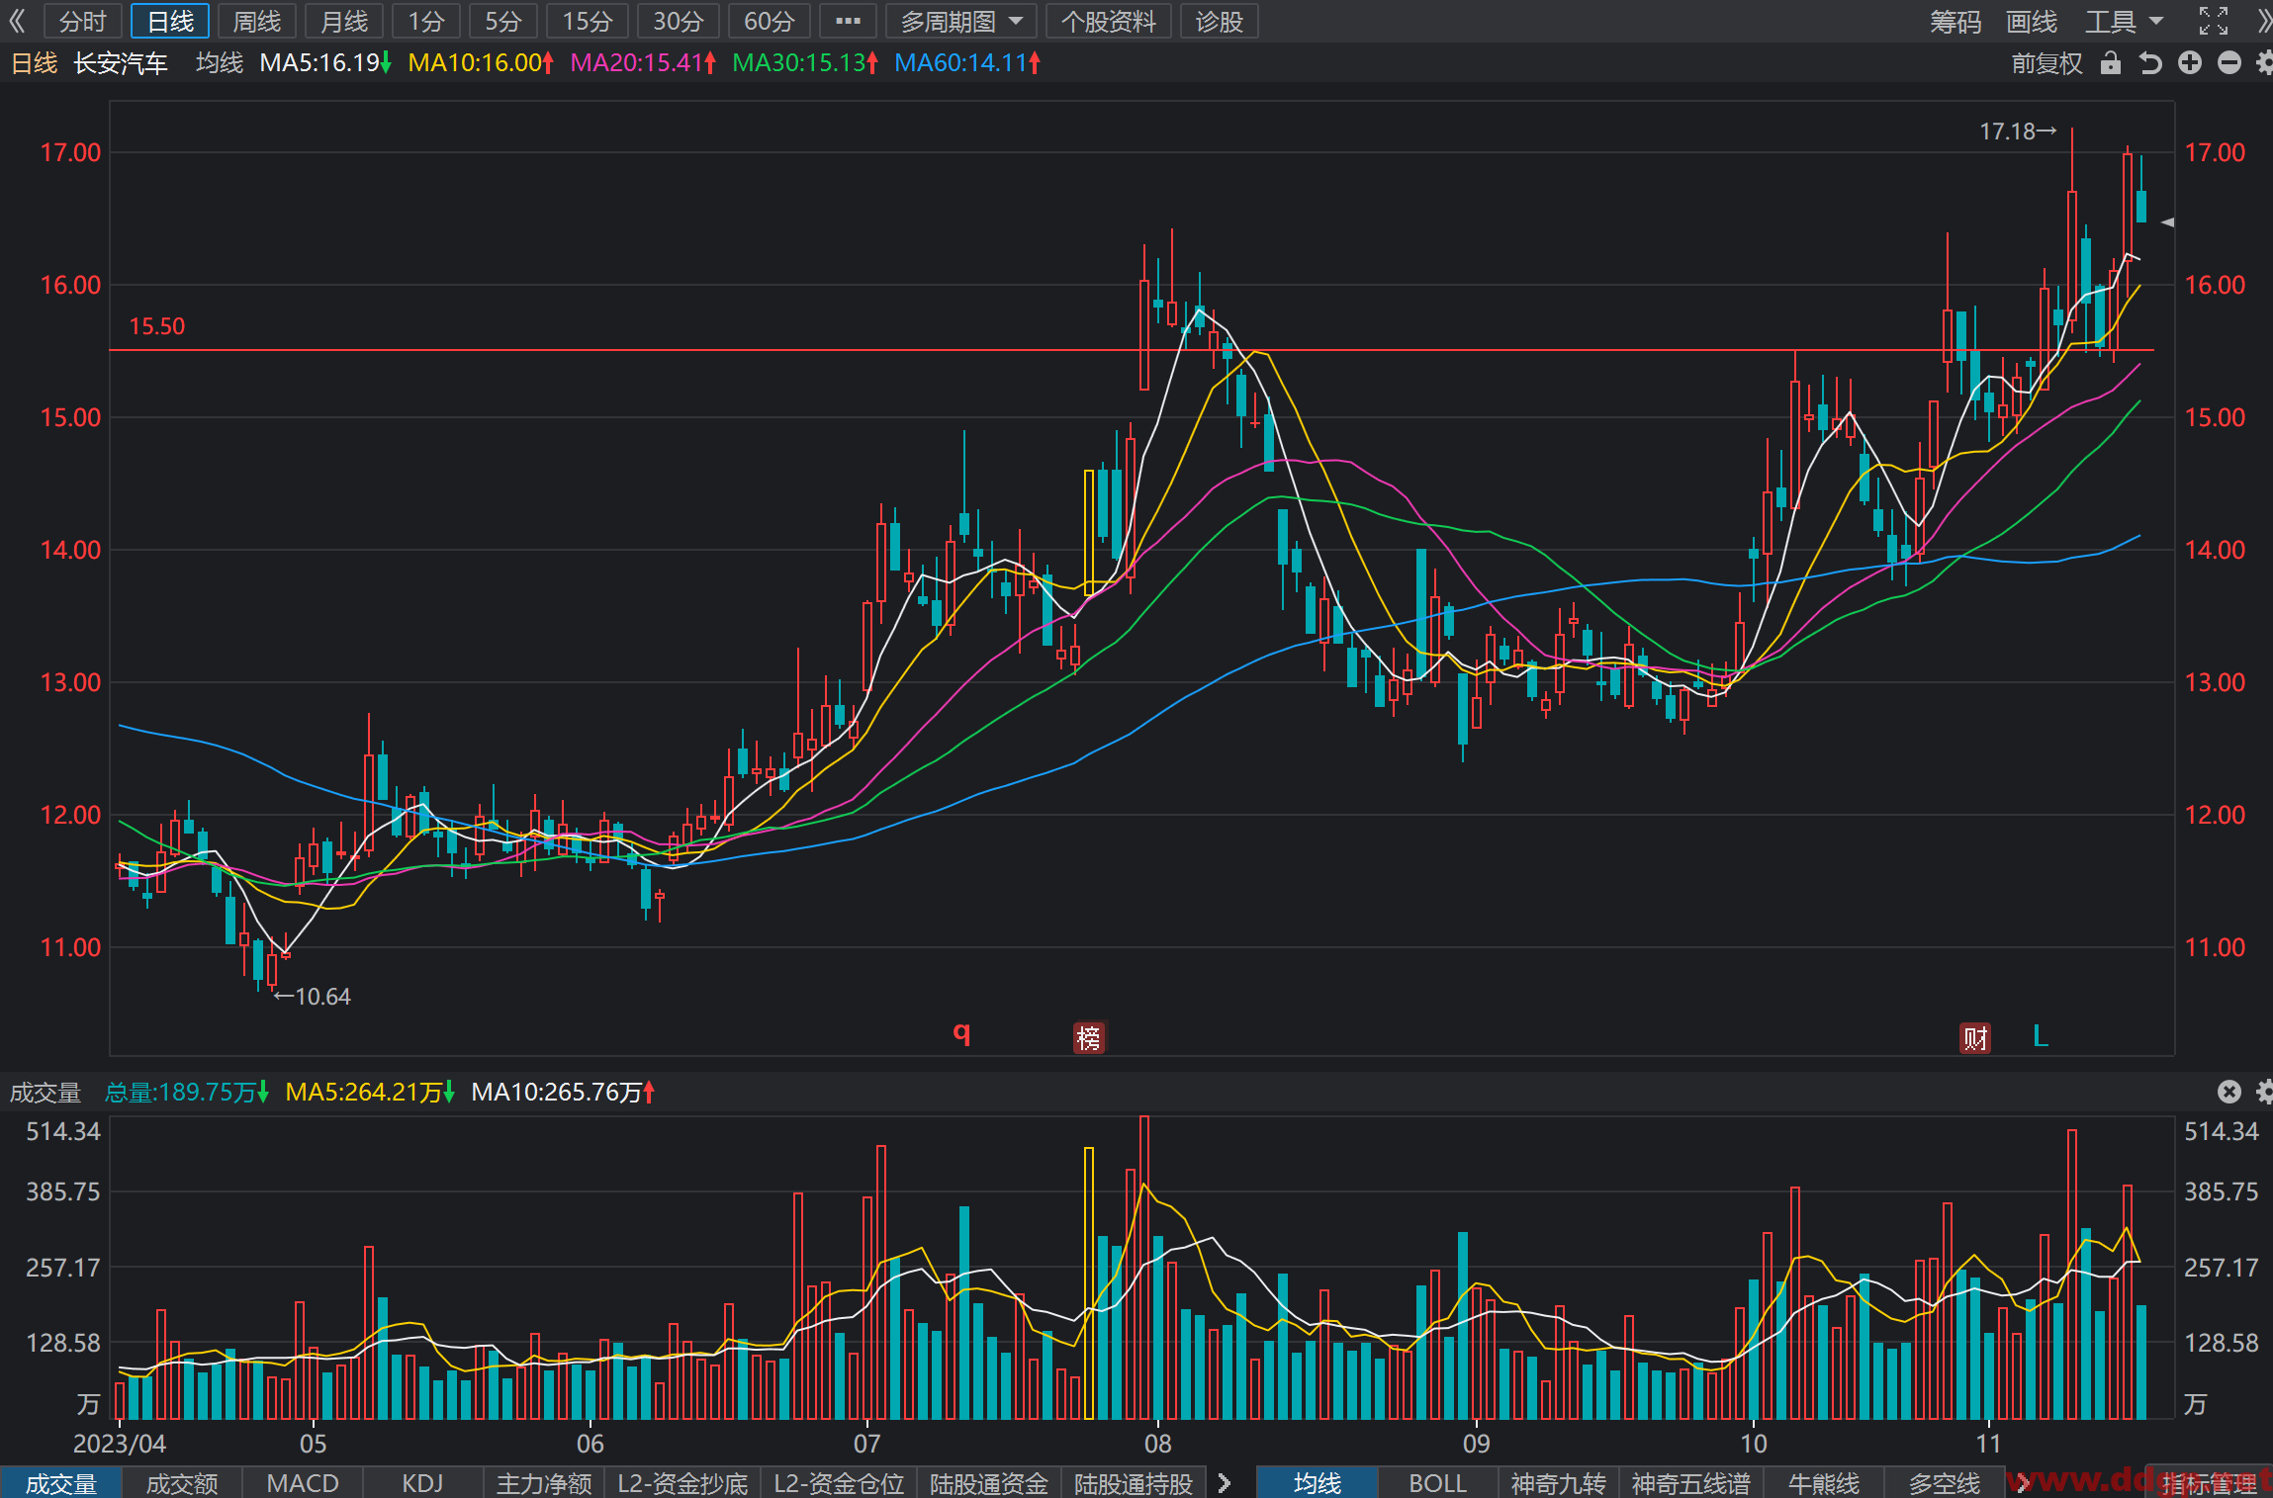Click the undo arrow icon on chart toolbar
Image resolution: width=2273 pixels, height=1498 pixels.
(x=2149, y=63)
